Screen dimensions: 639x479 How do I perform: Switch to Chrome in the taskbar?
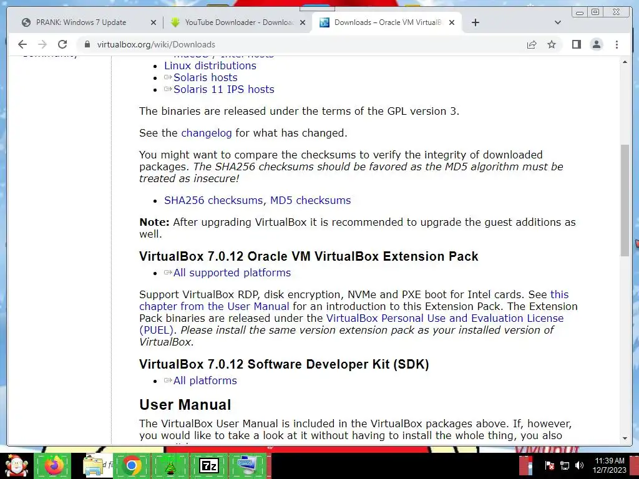click(x=131, y=465)
